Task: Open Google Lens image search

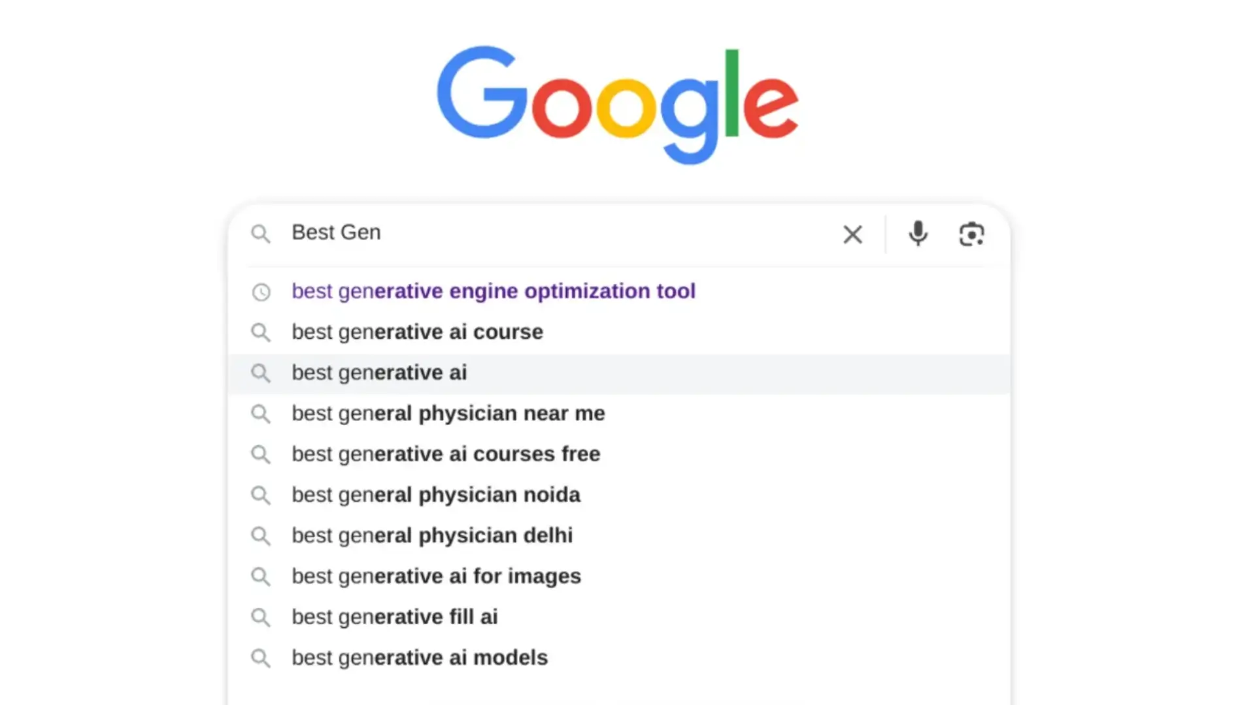Action: tap(971, 234)
